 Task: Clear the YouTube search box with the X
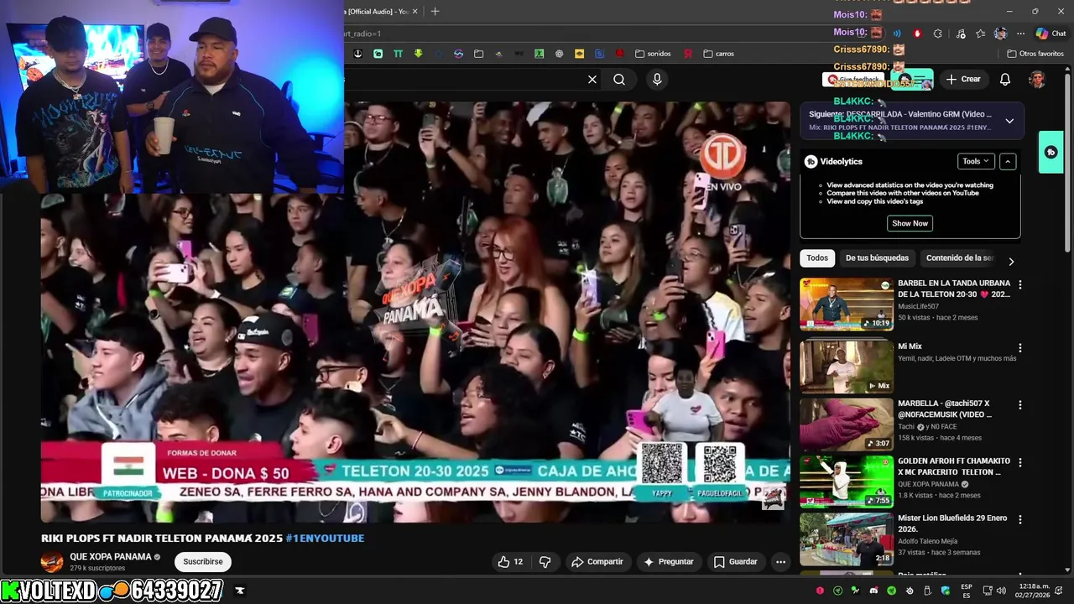point(592,79)
